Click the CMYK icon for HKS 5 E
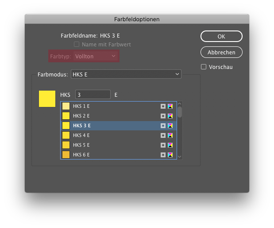The width and height of the screenshot is (274, 228). tap(170, 145)
